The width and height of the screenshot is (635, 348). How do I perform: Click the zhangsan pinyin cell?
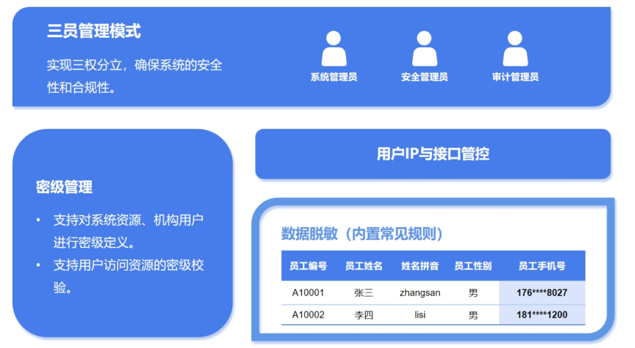point(420,293)
